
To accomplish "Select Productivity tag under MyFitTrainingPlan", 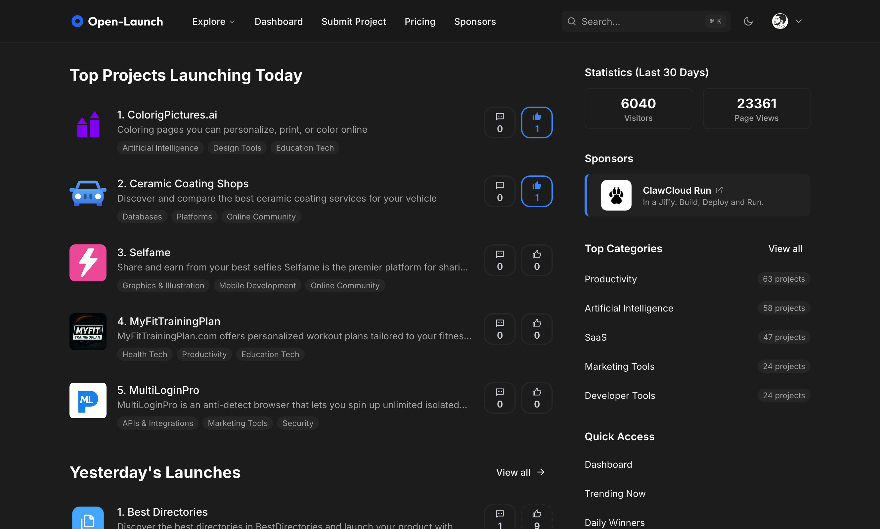I will pos(204,354).
